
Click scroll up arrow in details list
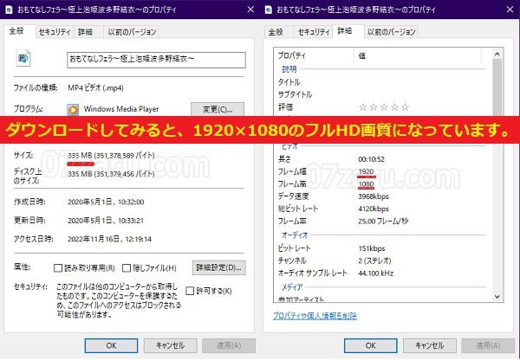[497, 54]
